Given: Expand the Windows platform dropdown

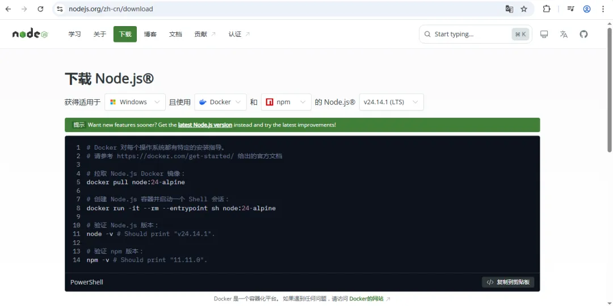Looking at the screenshot, I should (x=135, y=102).
